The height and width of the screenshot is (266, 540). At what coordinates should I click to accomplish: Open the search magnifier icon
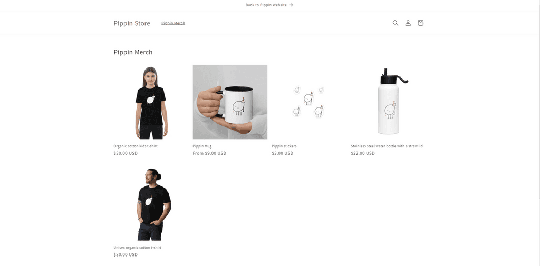click(396, 23)
